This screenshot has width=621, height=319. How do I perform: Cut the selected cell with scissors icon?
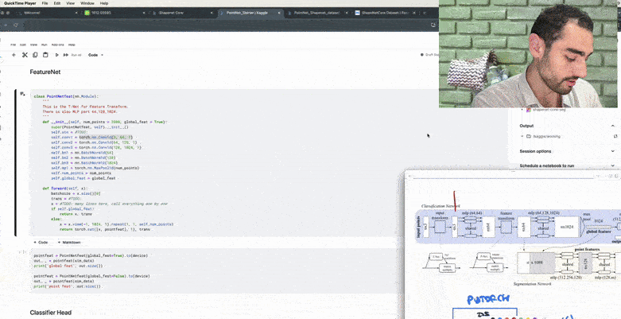pyautogui.click(x=25, y=55)
